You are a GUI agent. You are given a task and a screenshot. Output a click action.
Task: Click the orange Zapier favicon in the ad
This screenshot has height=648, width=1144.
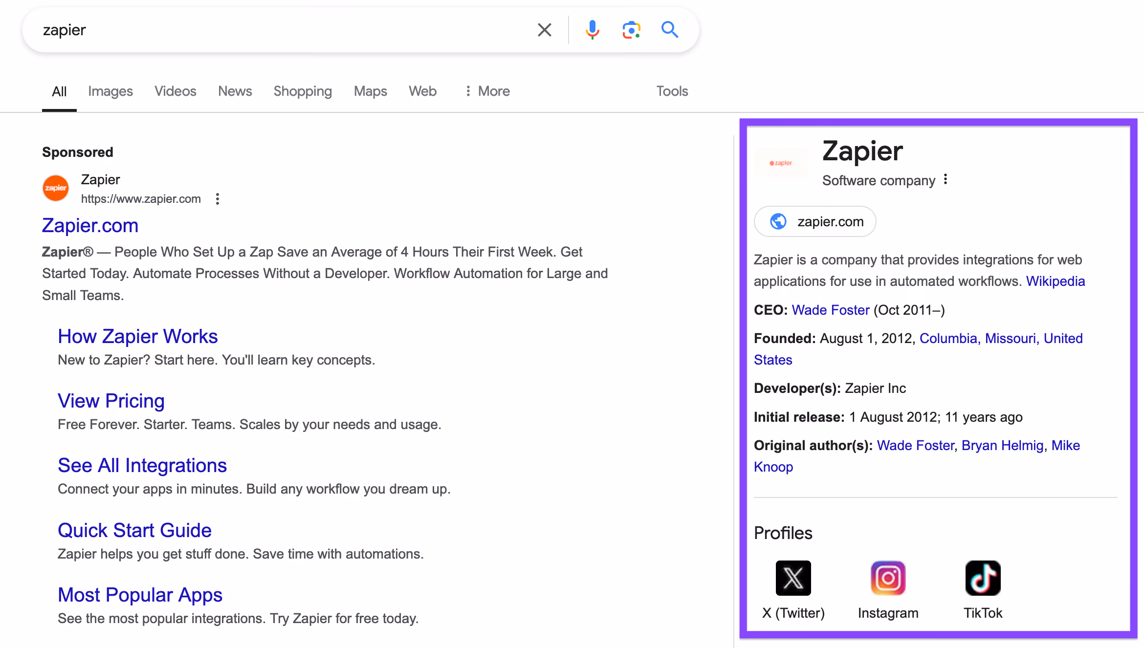pos(56,188)
